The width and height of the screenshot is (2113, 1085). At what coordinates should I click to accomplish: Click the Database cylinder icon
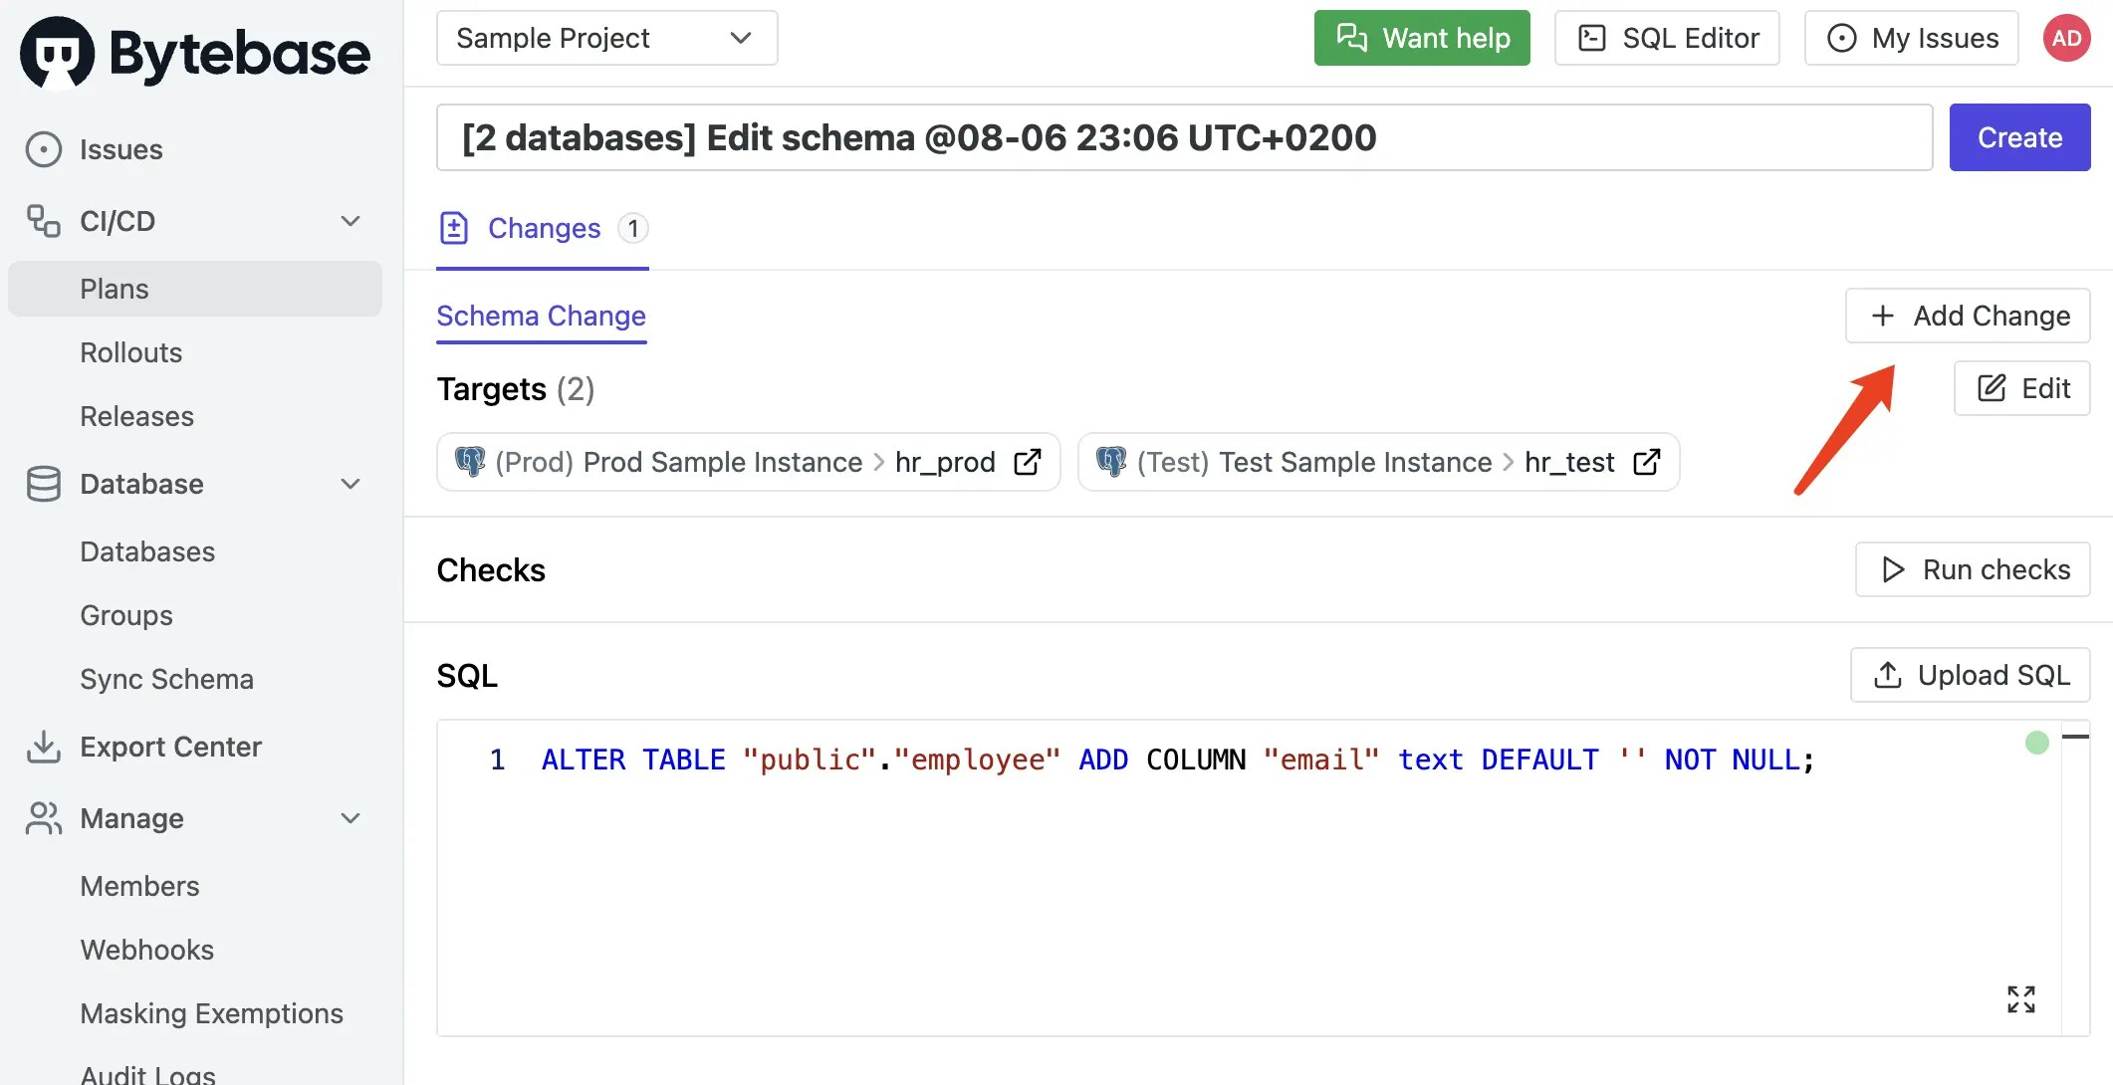coord(44,484)
